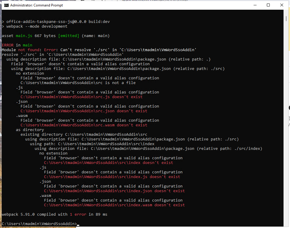Image resolution: width=290 pixels, height=228 pixels.
Task: Click the 'webpack --mode development' command line
Action: [37, 26]
